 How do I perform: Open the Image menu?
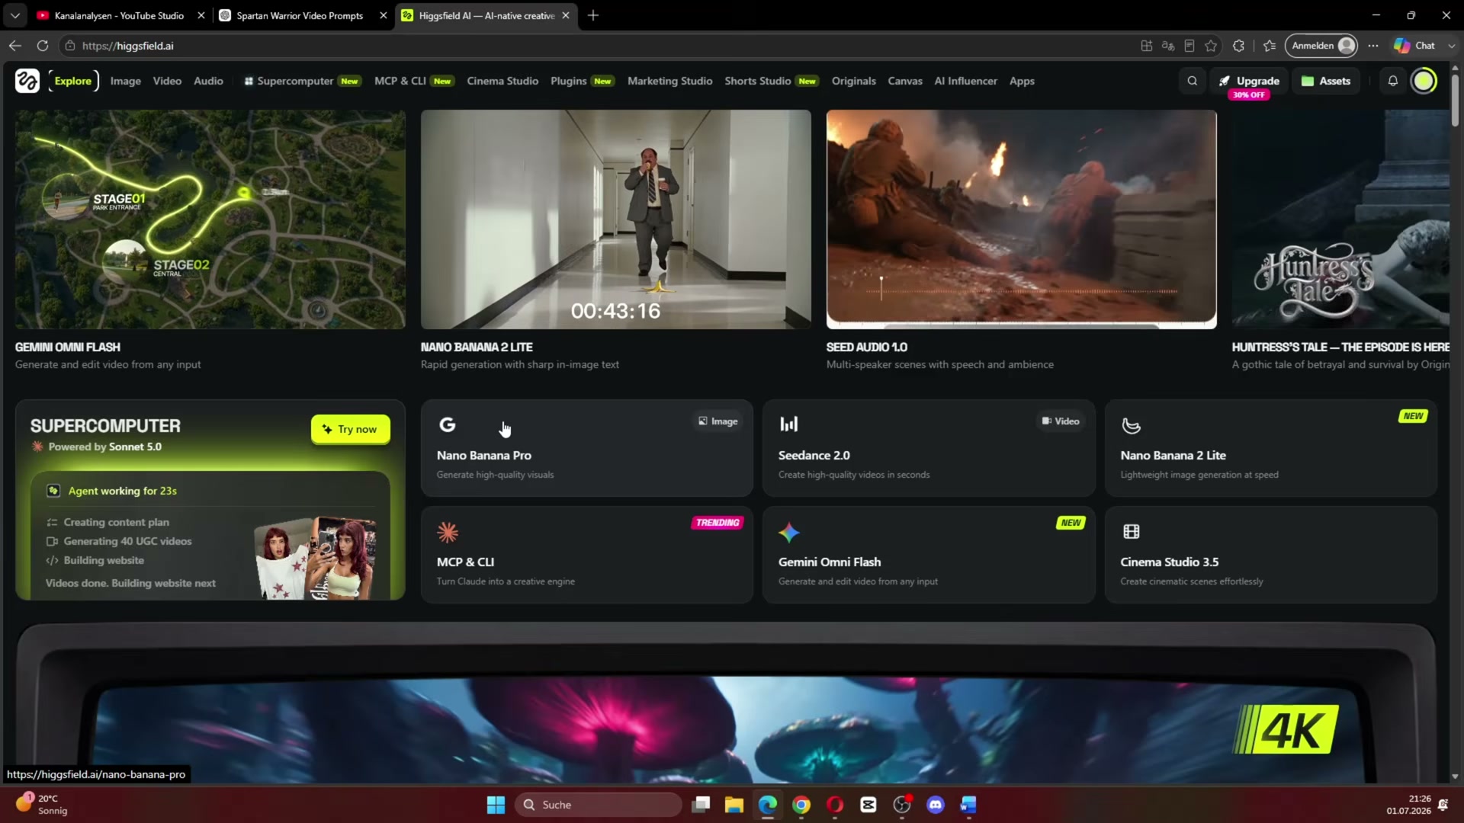126,81
